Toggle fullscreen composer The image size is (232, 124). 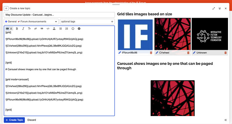214,8
